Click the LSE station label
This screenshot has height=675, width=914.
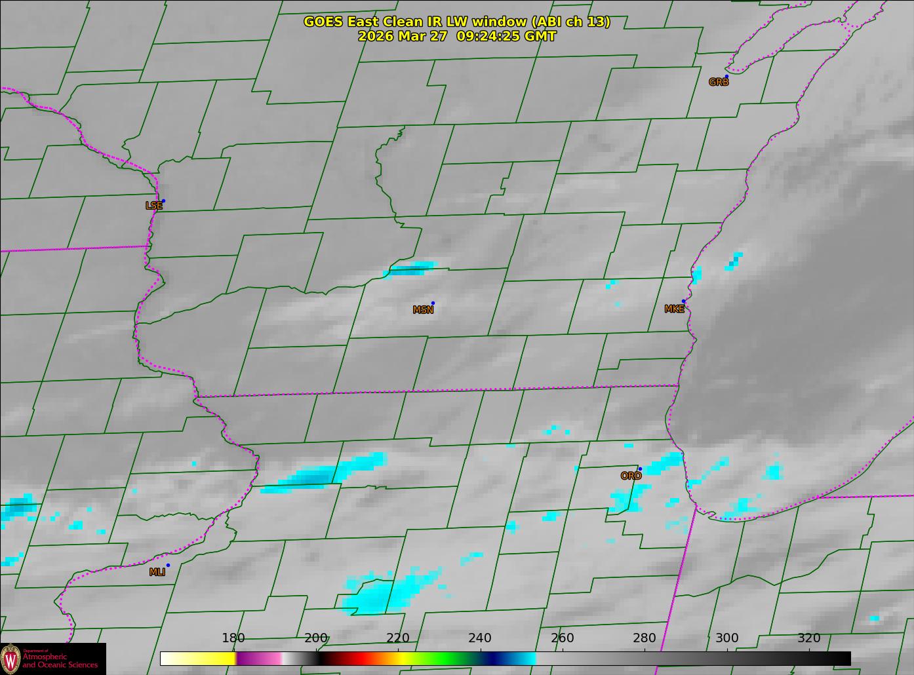click(154, 206)
